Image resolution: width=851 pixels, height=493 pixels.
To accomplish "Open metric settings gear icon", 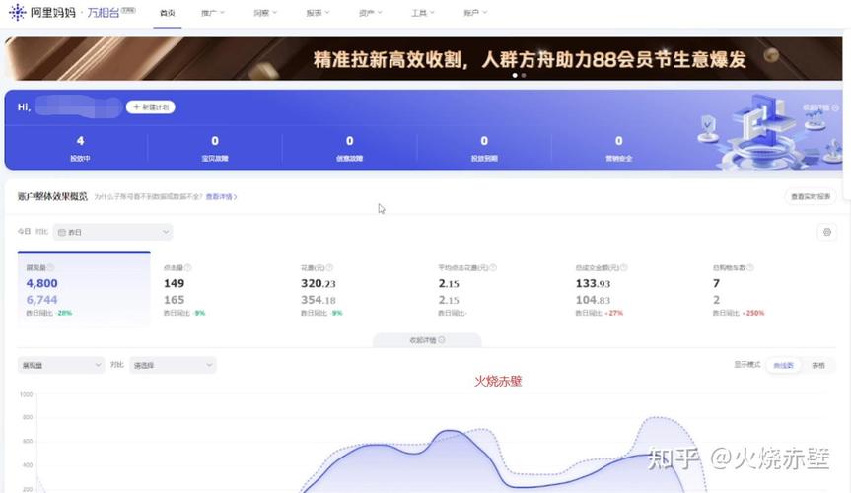I will pos(827,232).
